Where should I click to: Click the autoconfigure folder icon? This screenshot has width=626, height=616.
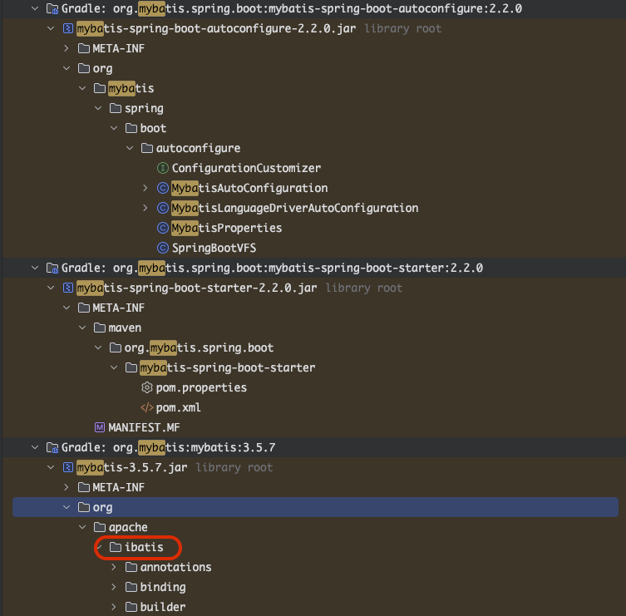point(147,148)
